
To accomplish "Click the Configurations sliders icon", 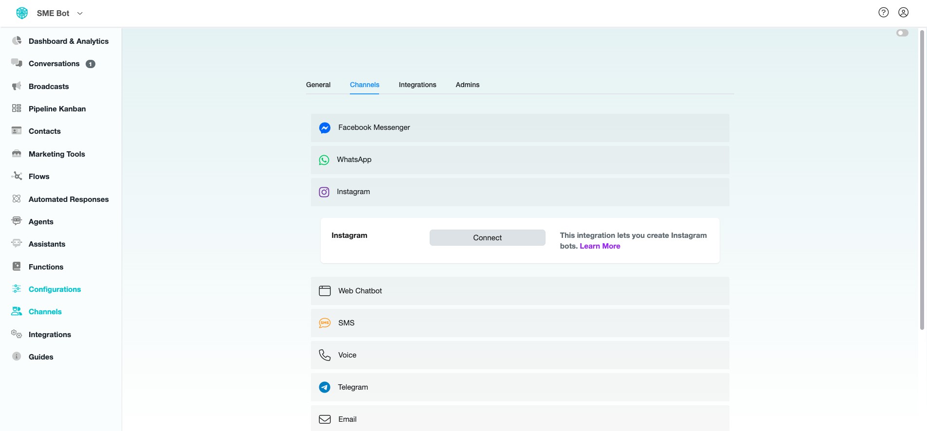I will tap(17, 289).
